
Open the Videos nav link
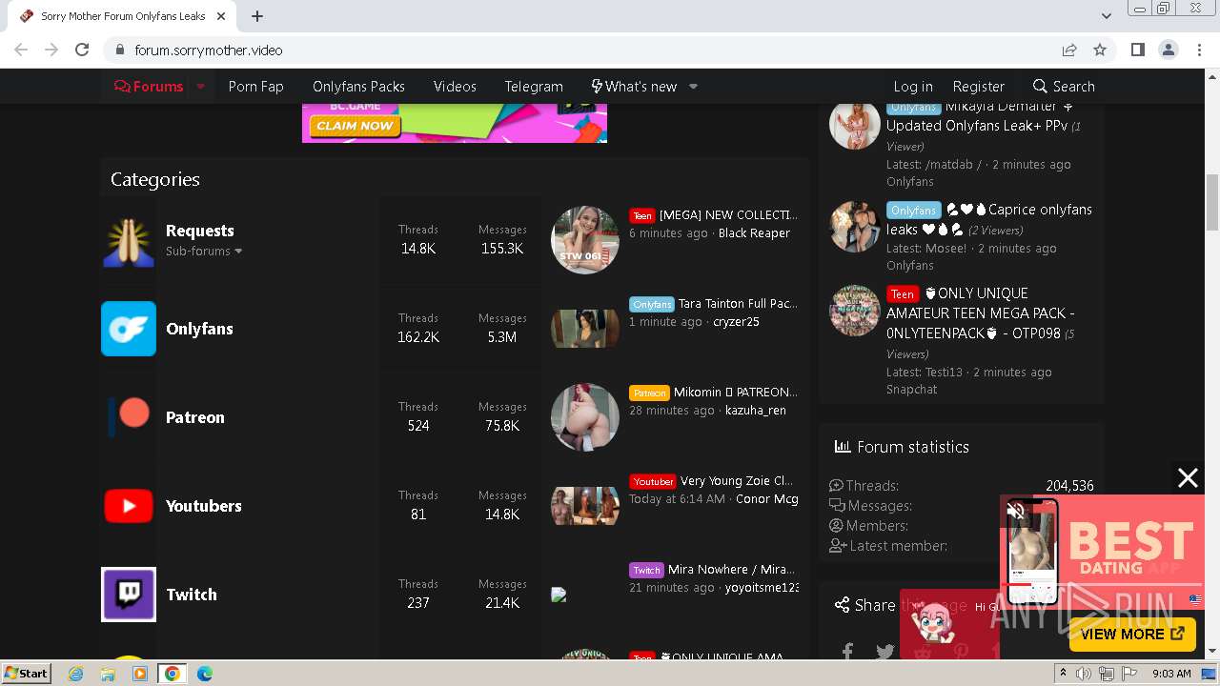point(455,86)
